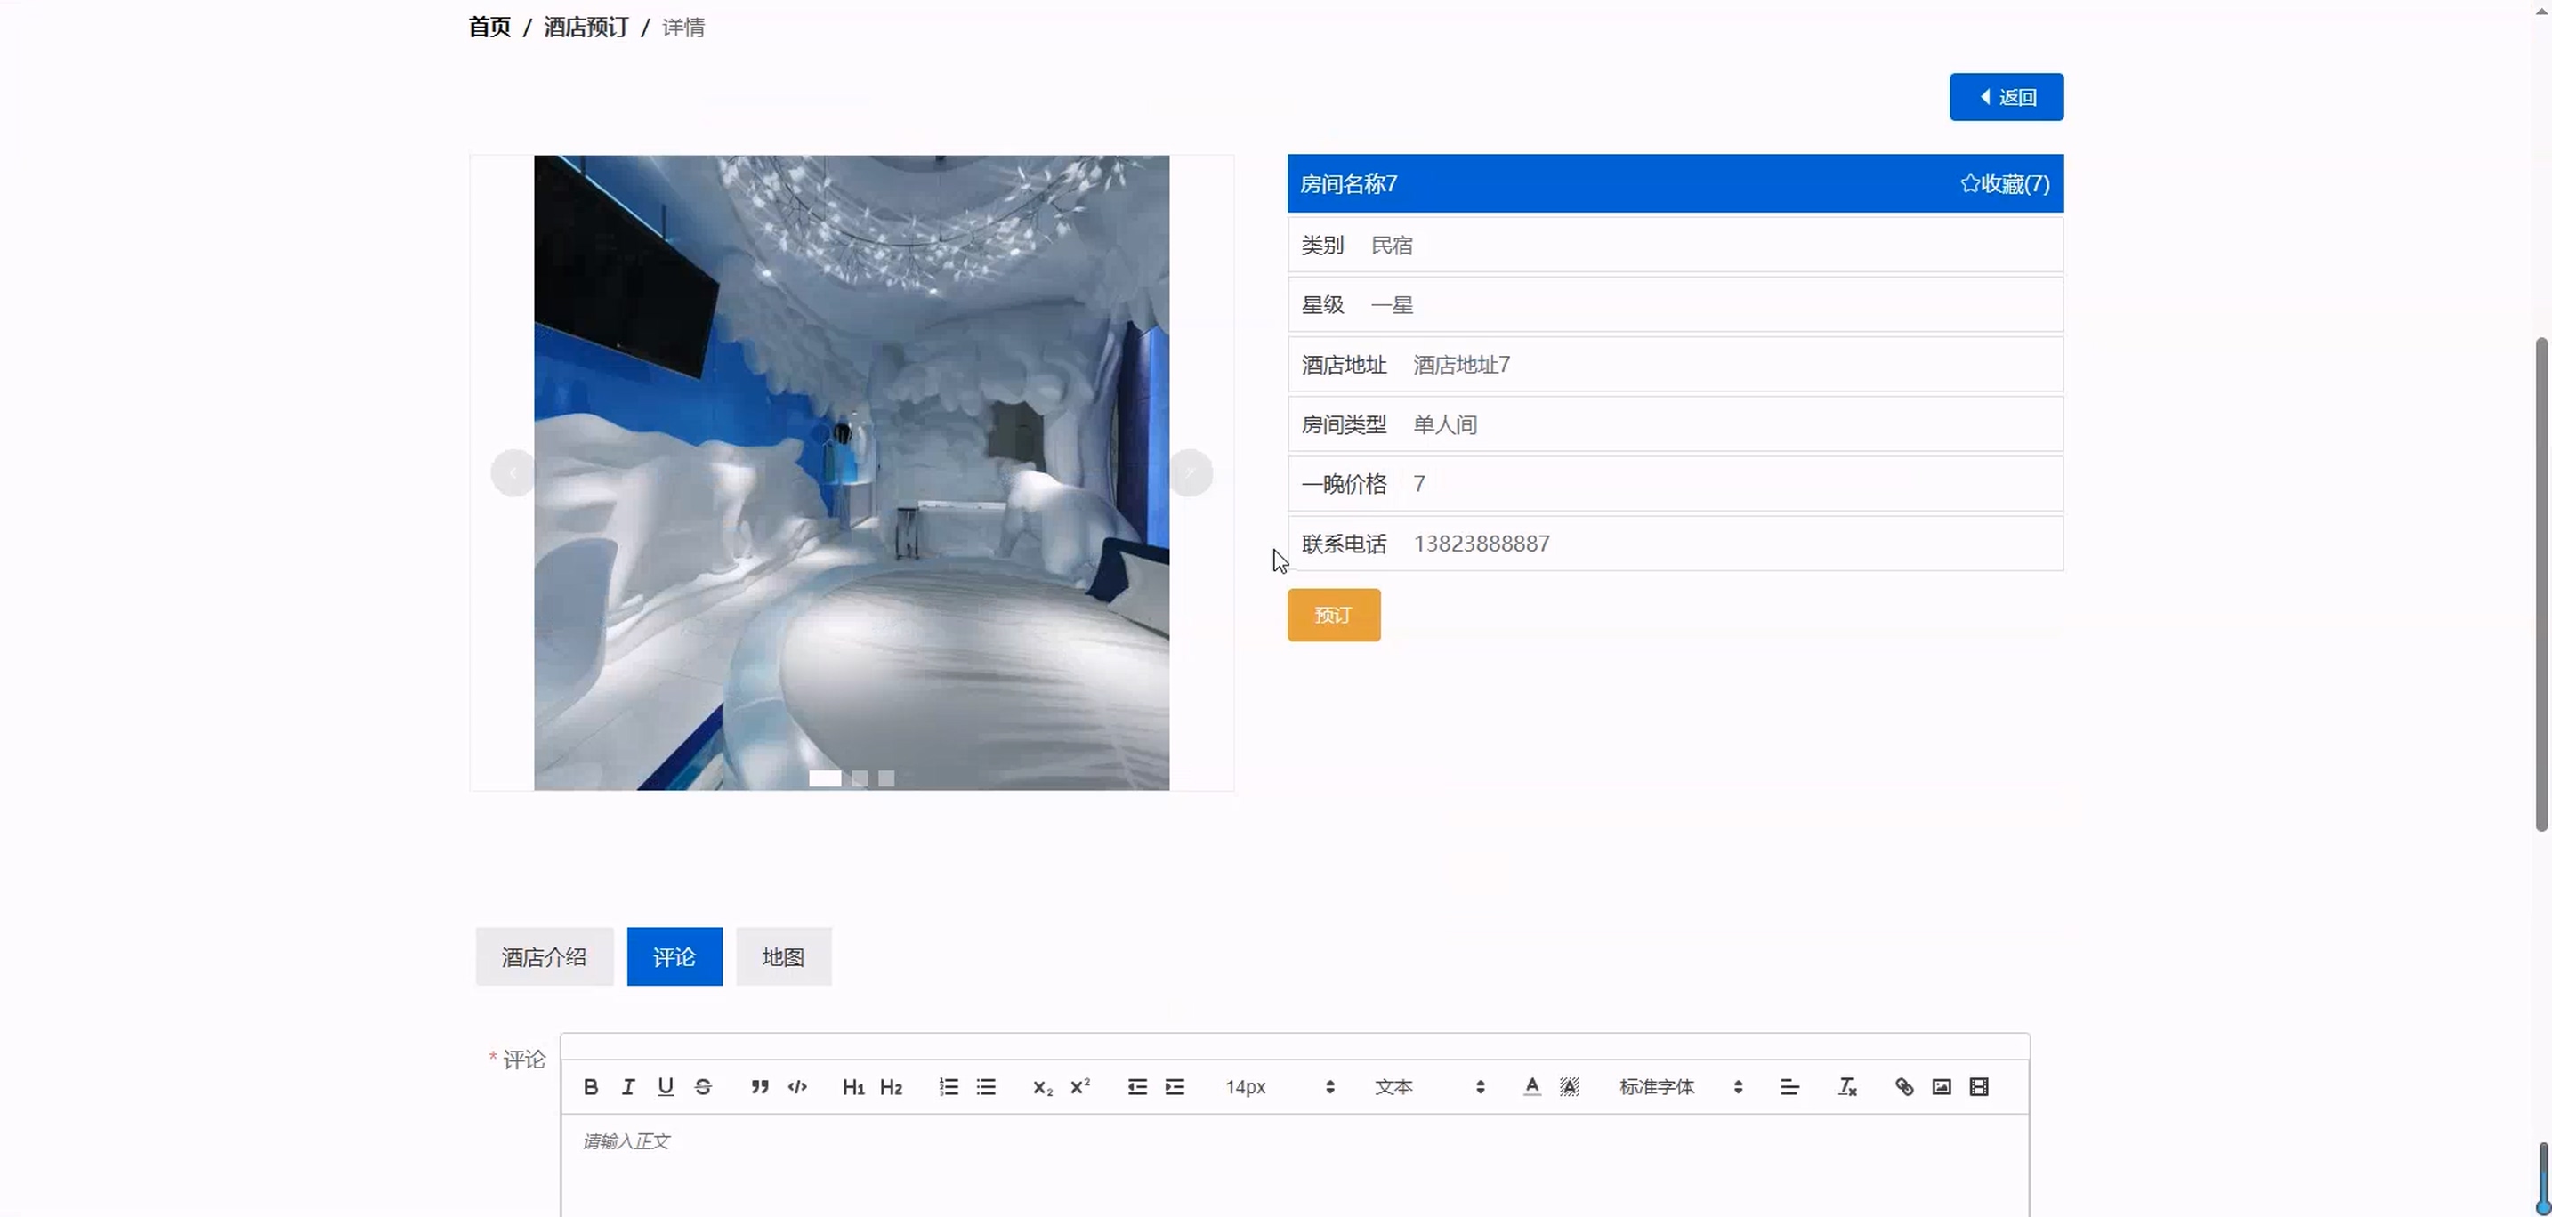
Task: Open the 地图 tab
Action: point(783,956)
